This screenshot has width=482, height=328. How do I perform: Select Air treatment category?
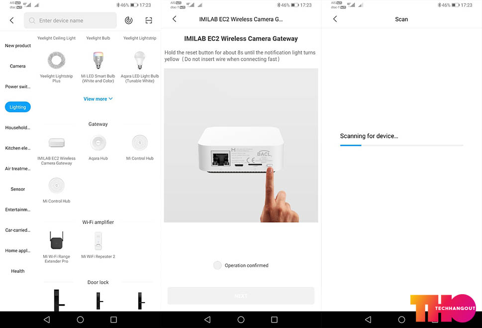point(18,169)
